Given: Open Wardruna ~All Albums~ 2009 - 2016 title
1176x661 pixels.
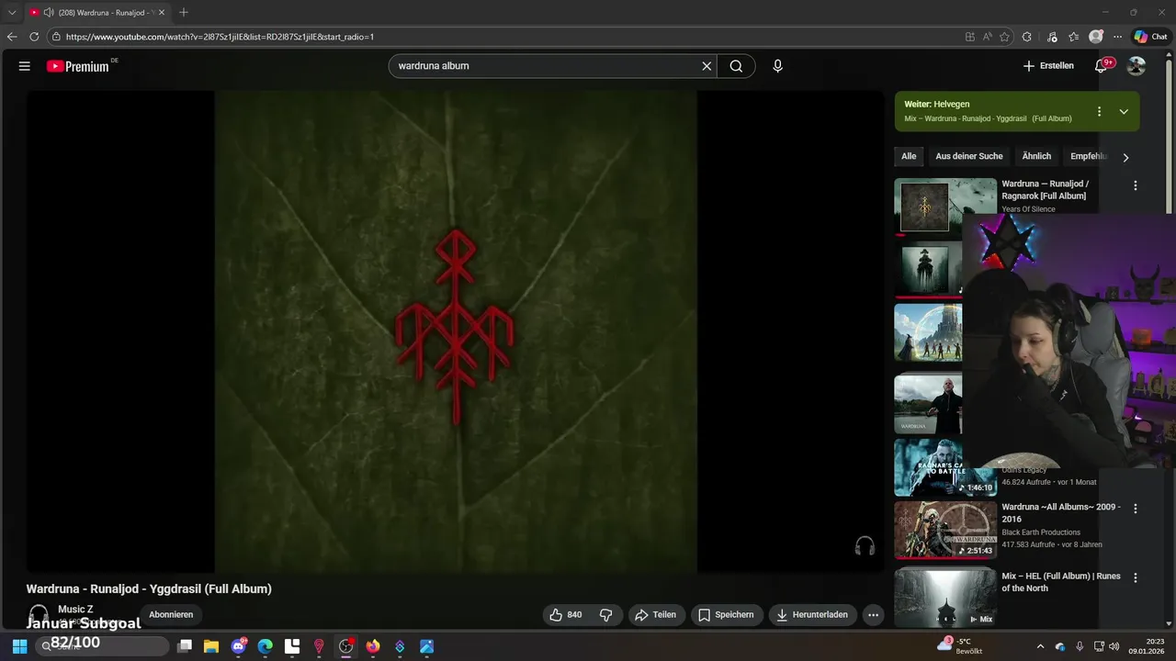Looking at the screenshot, I should tap(1061, 513).
